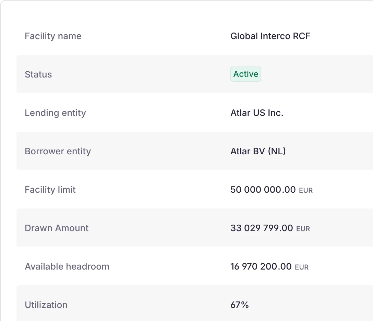
Task: Click the Available headroom label
Action: pos(67,266)
